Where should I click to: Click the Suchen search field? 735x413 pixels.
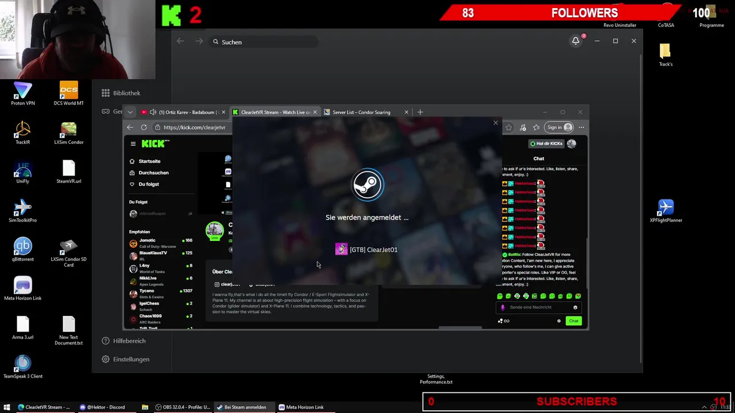(264, 42)
